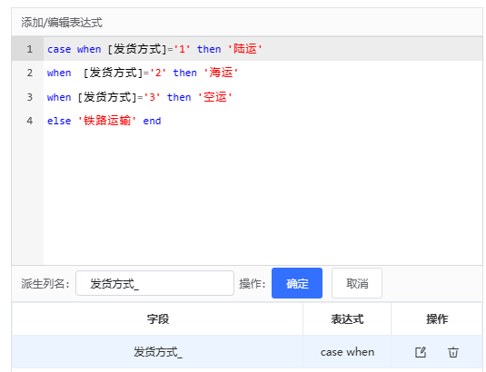This screenshot has height=372, width=486.
Task: Click the case keyword in line 1
Action: pyautogui.click(x=59, y=49)
